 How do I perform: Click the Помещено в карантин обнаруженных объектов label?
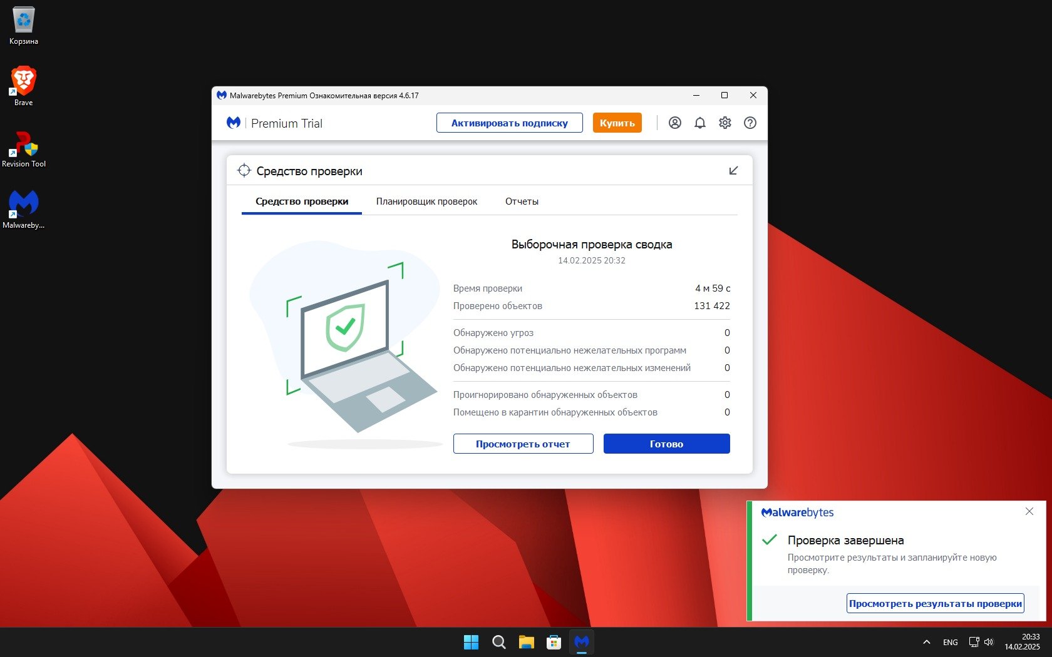(x=555, y=412)
